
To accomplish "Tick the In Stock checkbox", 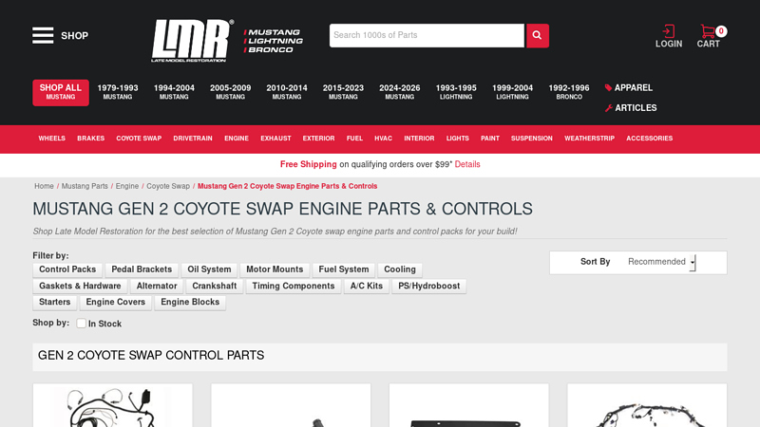I will pyautogui.click(x=81, y=324).
